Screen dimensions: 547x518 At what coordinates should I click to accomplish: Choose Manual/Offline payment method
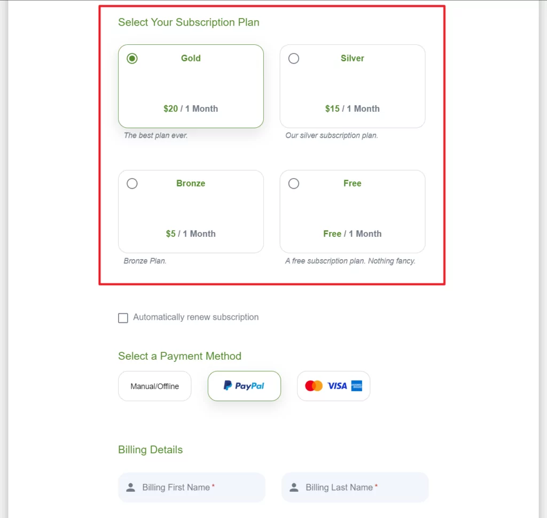154,386
